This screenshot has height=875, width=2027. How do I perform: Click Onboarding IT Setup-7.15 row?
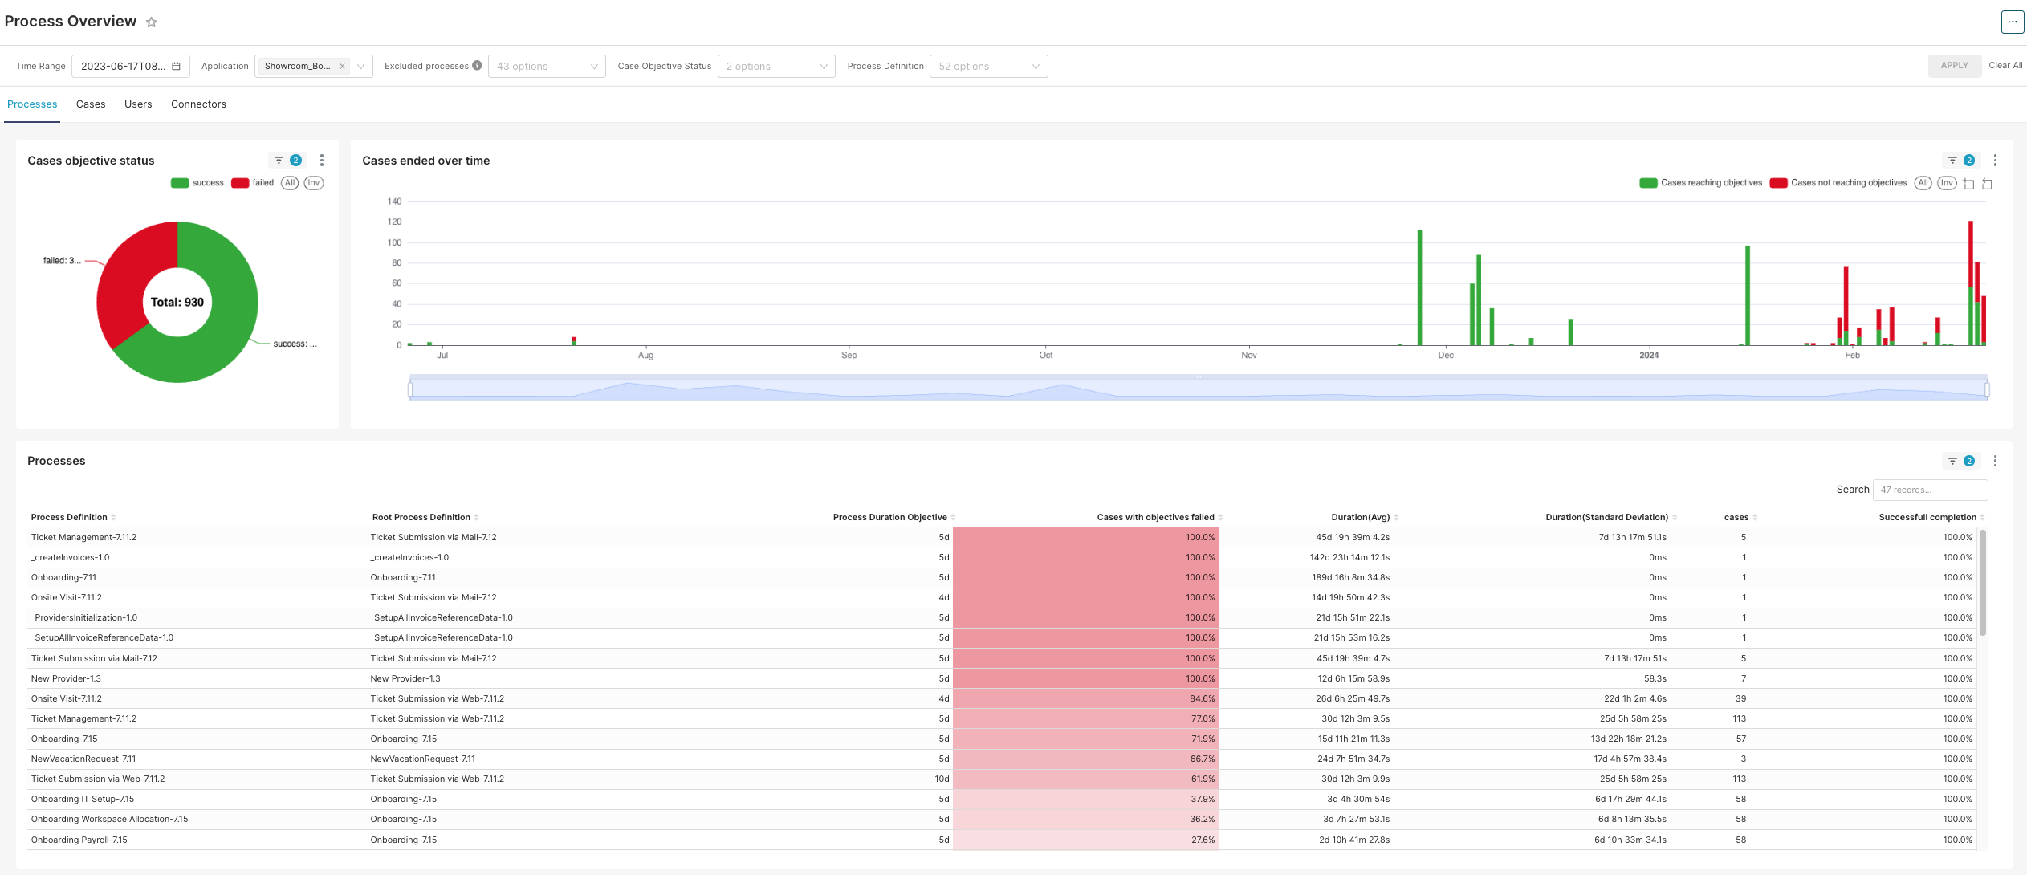coord(1001,800)
